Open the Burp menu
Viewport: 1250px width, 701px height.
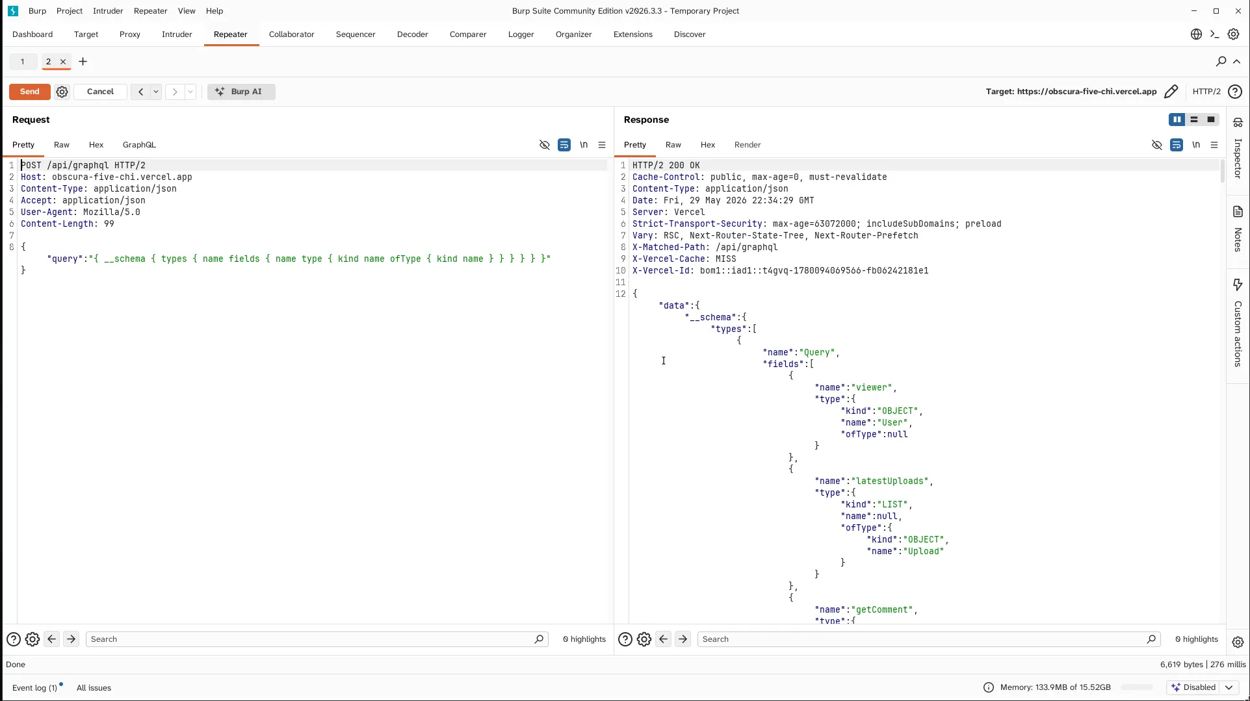tap(38, 11)
